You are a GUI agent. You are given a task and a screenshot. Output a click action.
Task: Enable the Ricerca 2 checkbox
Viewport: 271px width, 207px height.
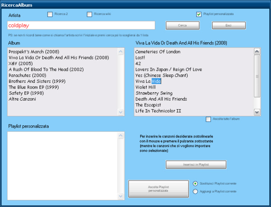click(x=50, y=14)
